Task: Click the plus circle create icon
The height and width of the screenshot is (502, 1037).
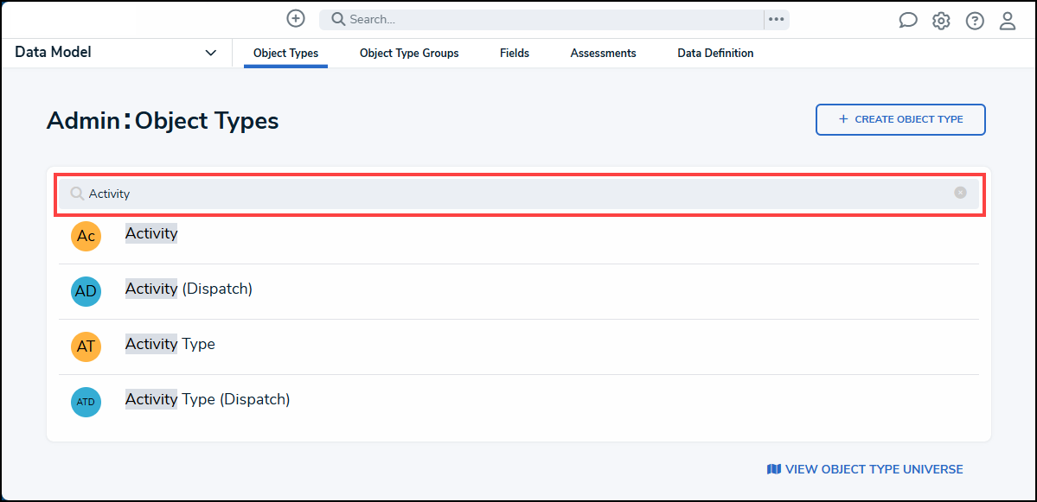Action: [x=296, y=19]
